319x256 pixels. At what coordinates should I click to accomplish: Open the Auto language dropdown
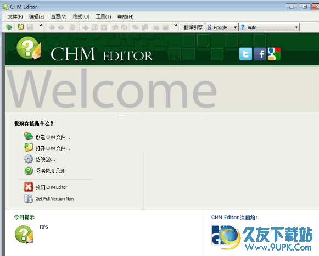269,27
